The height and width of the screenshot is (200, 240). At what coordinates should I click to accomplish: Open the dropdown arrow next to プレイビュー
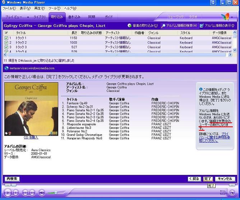click(x=28, y=17)
